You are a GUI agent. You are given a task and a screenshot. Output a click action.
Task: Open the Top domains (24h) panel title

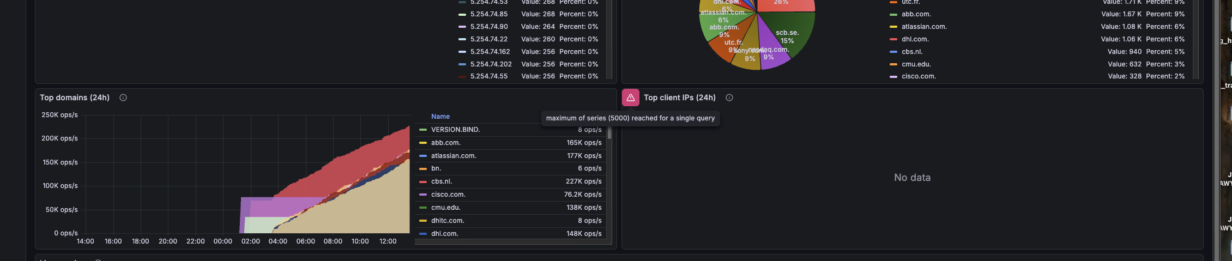point(75,98)
